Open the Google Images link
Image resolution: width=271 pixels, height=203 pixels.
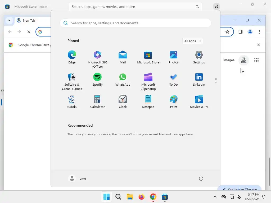[229, 60]
